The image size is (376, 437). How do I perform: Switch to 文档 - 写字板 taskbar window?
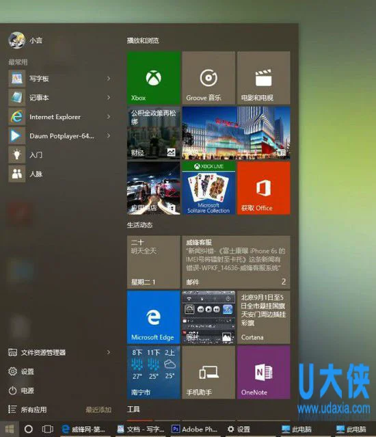(x=140, y=429)
